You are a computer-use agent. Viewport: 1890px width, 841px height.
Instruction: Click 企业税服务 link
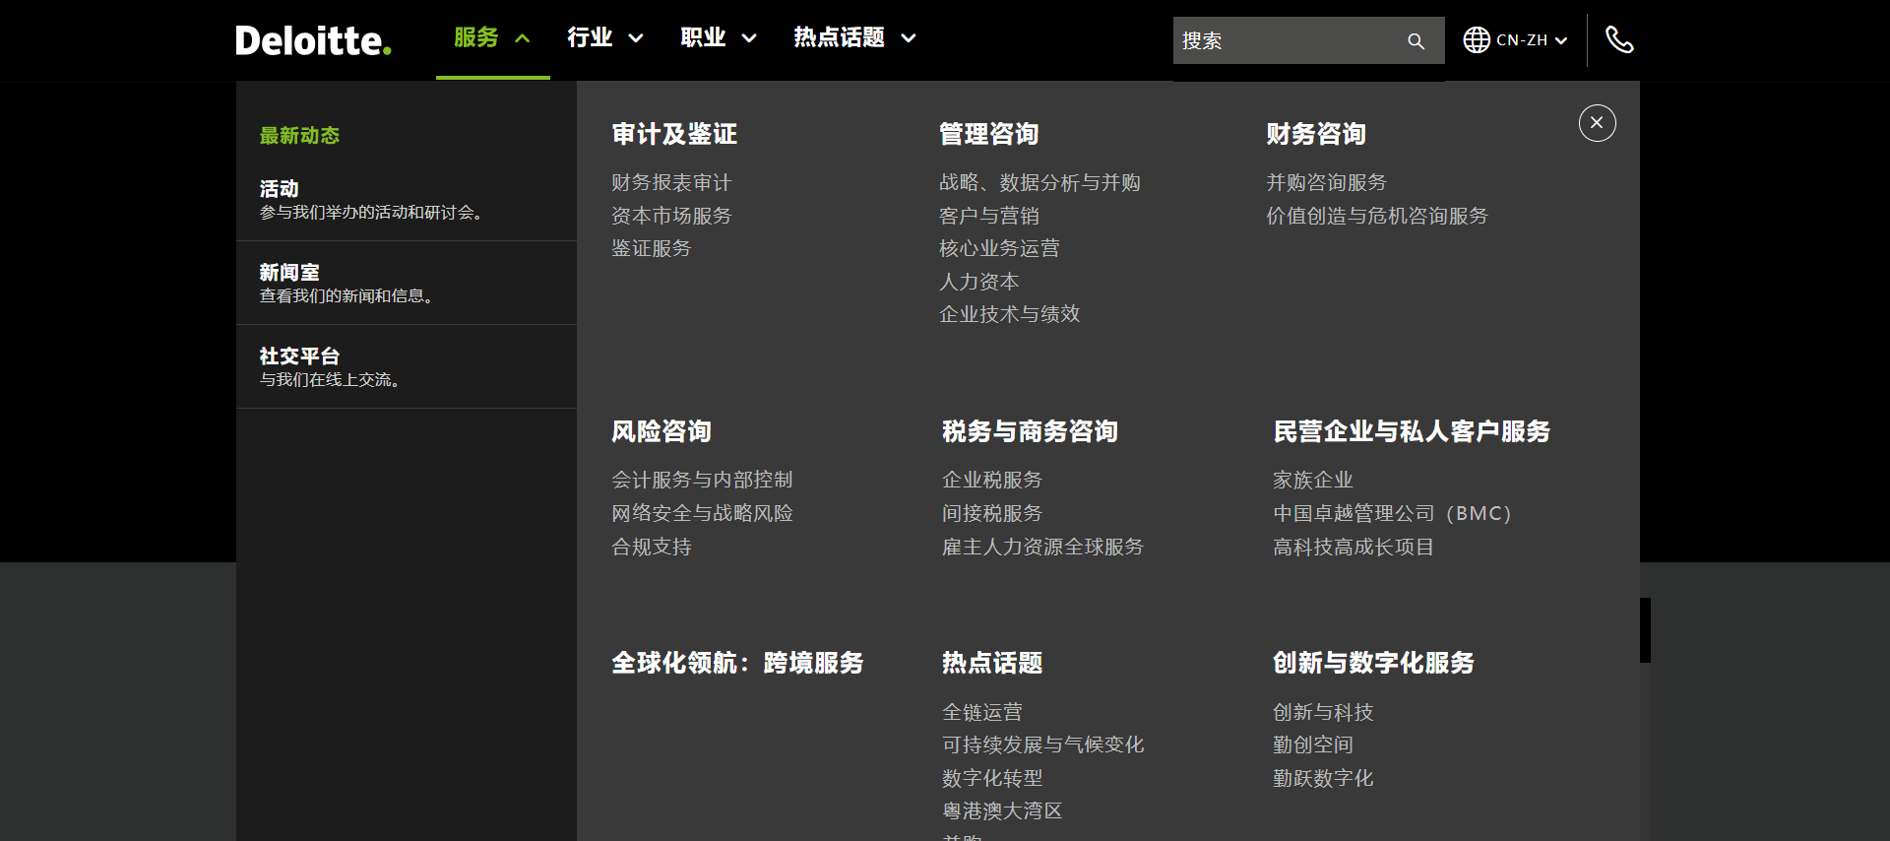tap(992, 481)
